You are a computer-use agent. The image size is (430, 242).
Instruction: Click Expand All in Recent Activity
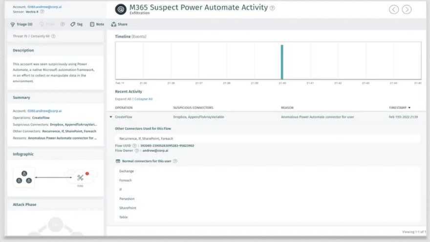(123, 99)
